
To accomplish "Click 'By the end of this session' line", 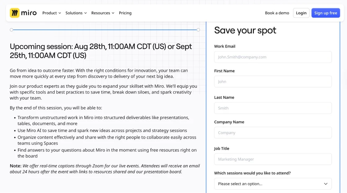I will 56,108.
